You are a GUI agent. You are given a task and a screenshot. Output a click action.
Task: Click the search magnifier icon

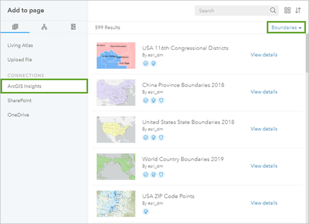pos(273,11)
